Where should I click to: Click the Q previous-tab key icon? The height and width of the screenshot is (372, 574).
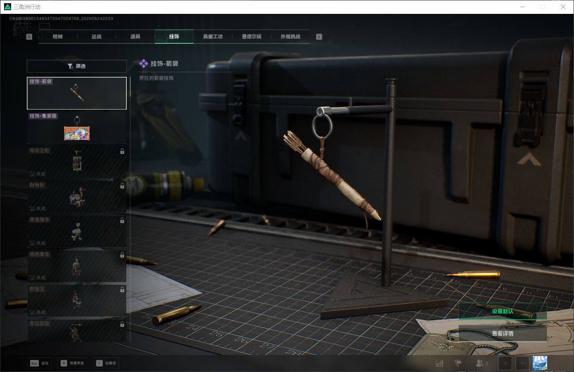[x=29, y=37]
